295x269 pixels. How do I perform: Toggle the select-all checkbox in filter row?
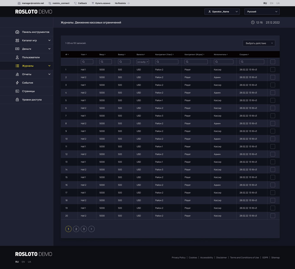[273, 62]
